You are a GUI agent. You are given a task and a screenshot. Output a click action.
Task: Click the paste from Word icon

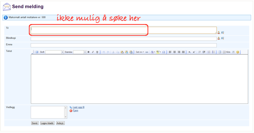131,52
